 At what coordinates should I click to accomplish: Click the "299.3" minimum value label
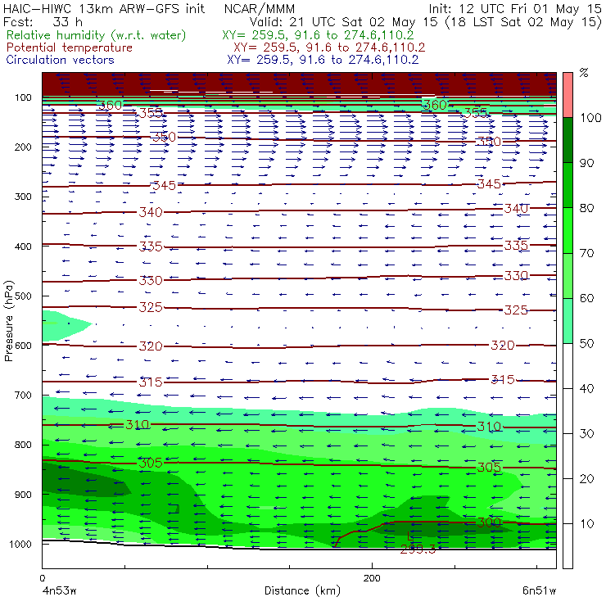(x=418, y=549)
